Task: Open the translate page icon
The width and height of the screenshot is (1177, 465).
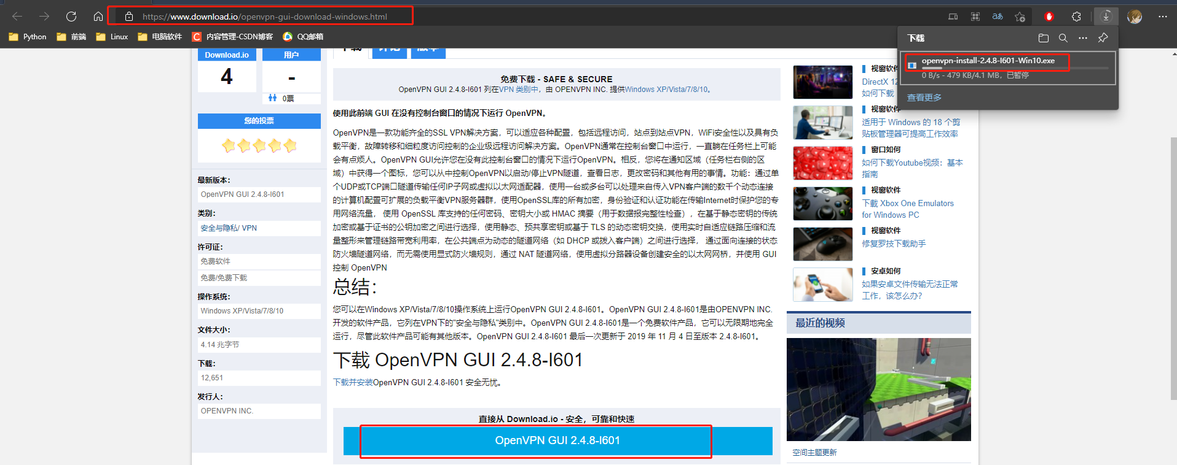Action: point(998,17)
